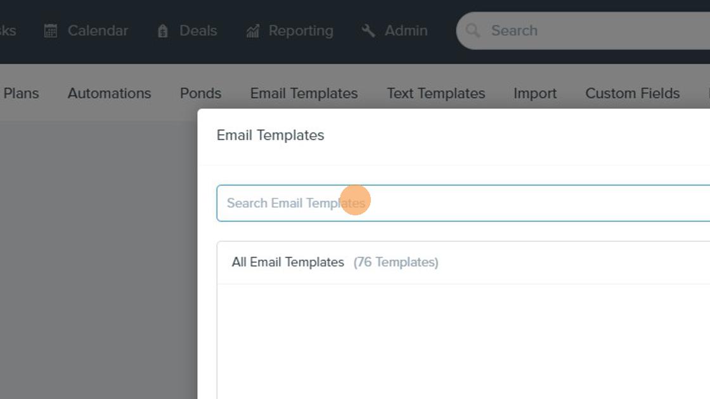Go to the Custom Fields tab
The image size is (710, 399).
(632, 93)
